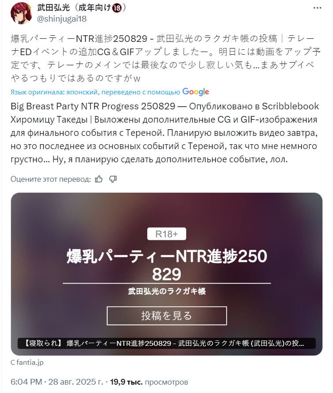Open the @shinjugai18 handle link
333x393 pixels.
pos(62,19)
